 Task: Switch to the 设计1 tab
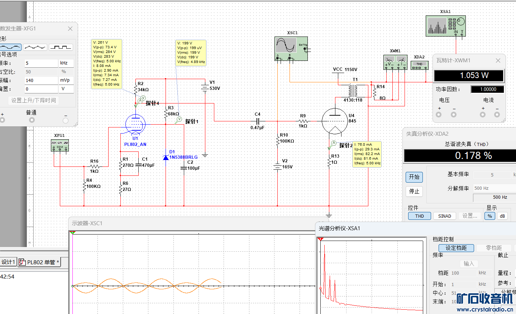(x=8, y=262)
